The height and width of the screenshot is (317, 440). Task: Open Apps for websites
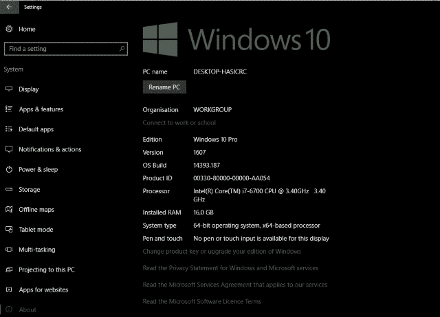[43, 289]
